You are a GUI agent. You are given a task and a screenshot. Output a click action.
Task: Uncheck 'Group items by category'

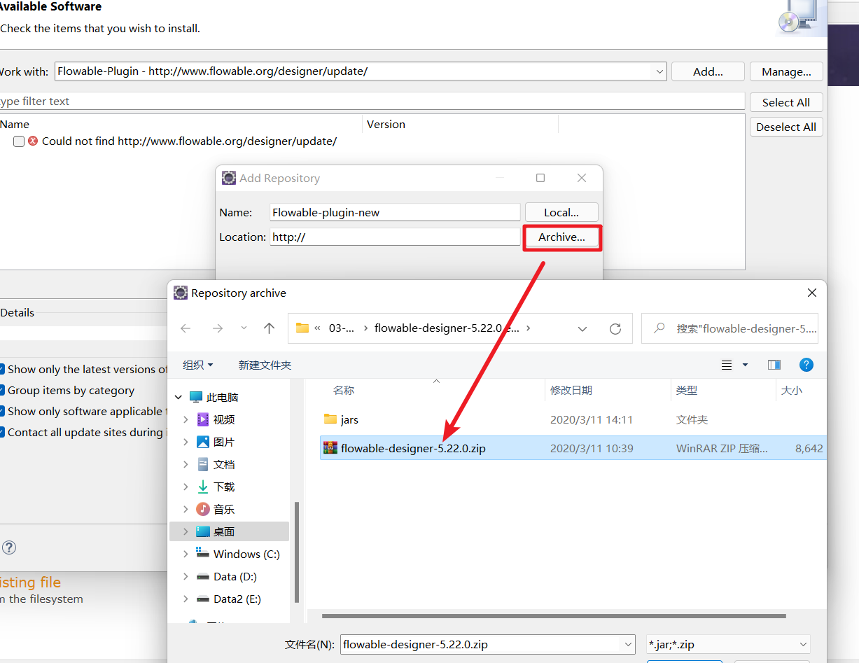point(2,390)
